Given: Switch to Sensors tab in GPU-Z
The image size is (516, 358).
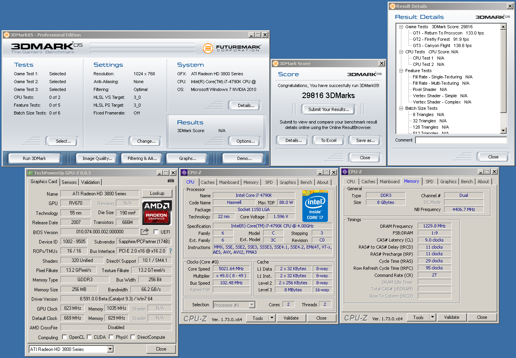Looking at the screenshot, I should click(69, 182).
